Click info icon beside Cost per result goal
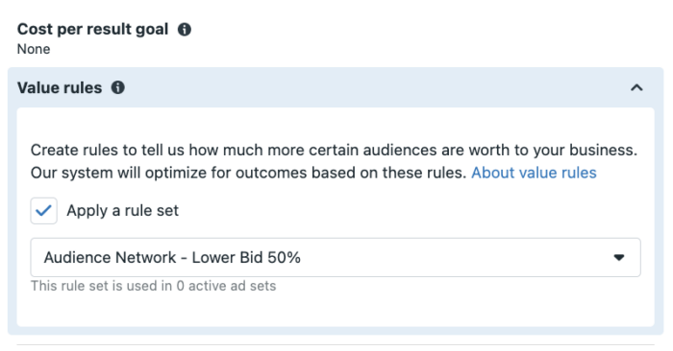The height and width of the screenshot is (351, 673). pos(185,30)
